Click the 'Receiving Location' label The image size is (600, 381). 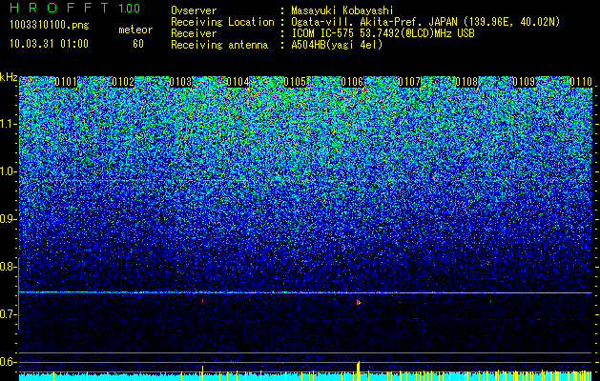222,22
